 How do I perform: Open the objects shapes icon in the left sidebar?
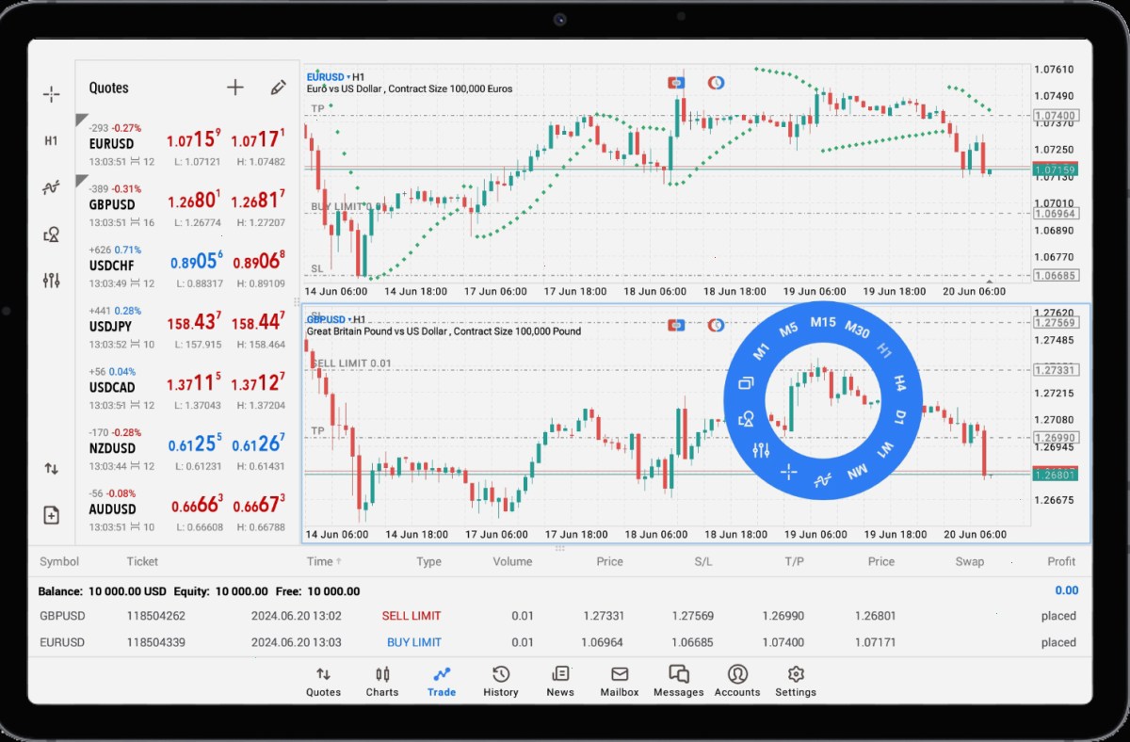point(51,234)
